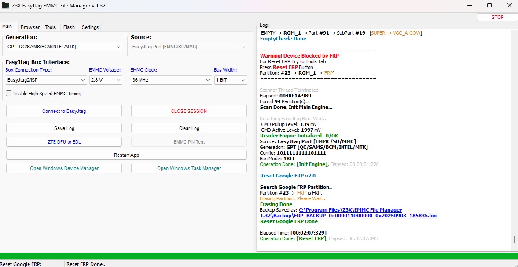
Task: Click the Clear Log button
Action: tap(189, 128)
